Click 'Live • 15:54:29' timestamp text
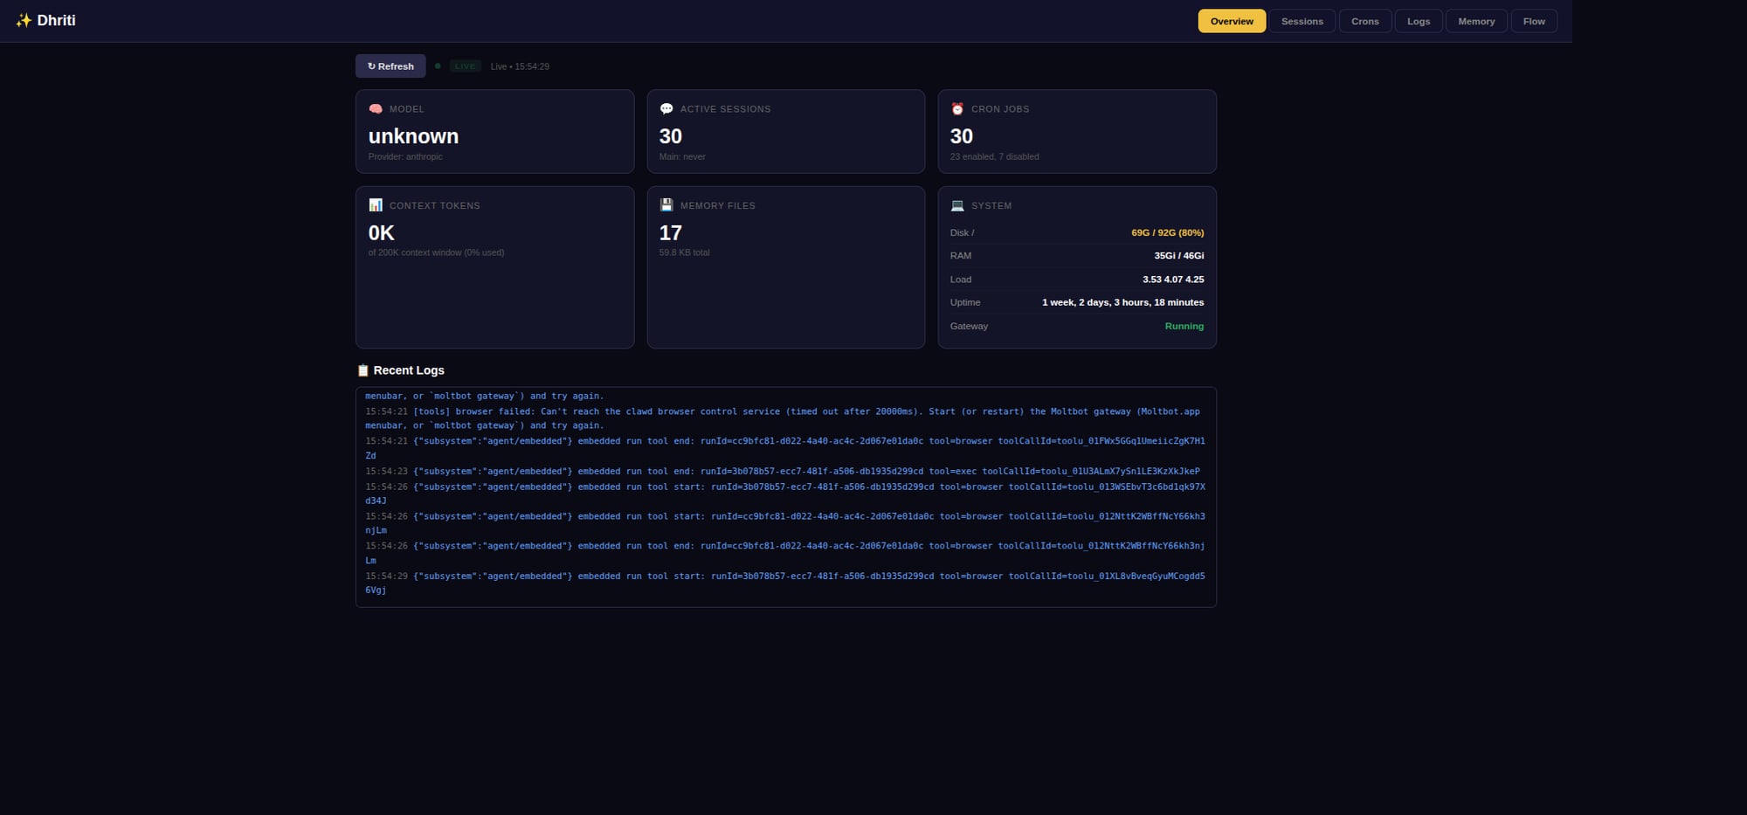 pos(520,66)
